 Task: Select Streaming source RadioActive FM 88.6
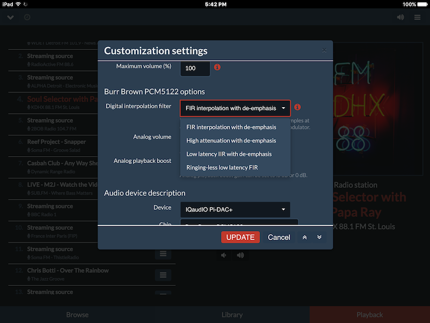[53, 60]
